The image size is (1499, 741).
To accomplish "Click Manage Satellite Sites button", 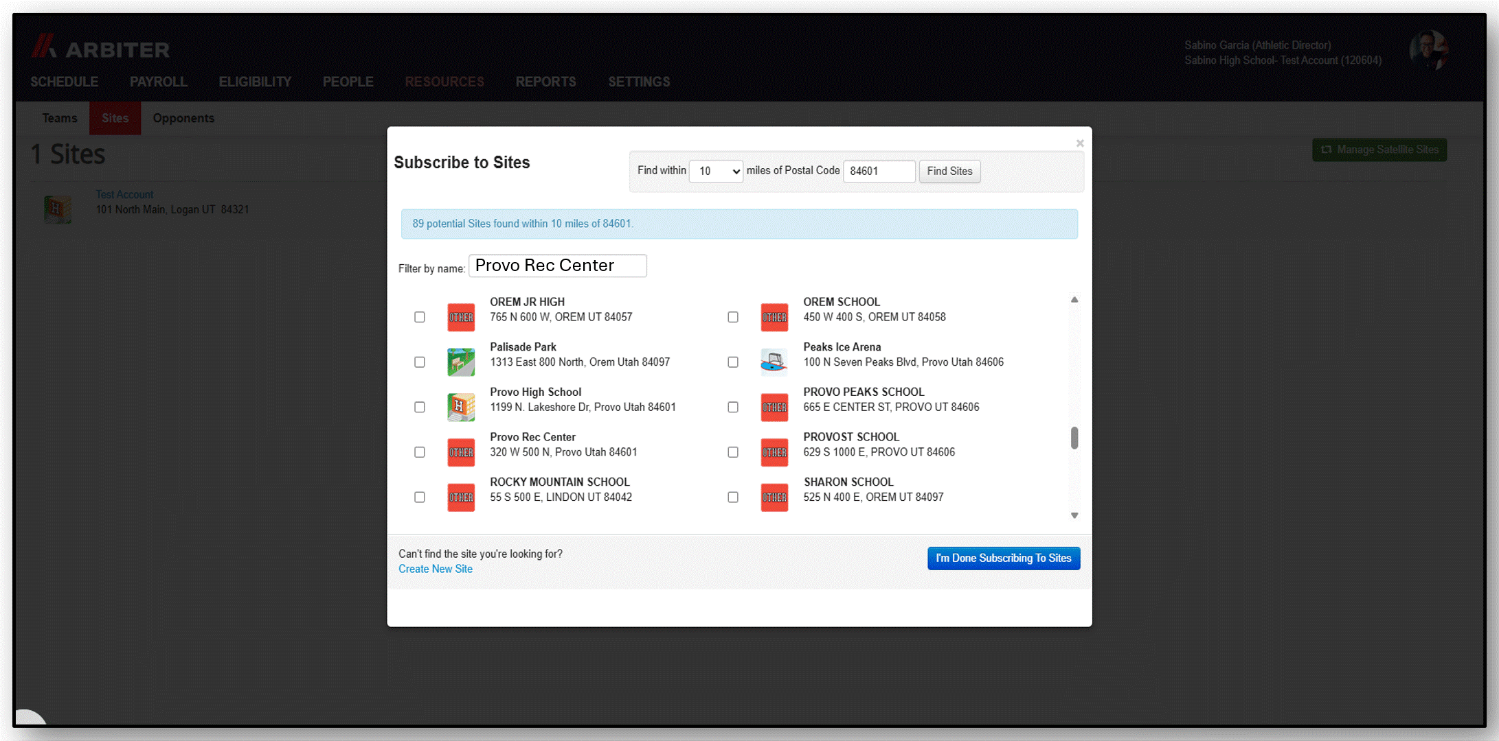I will tap(1379, 150).
